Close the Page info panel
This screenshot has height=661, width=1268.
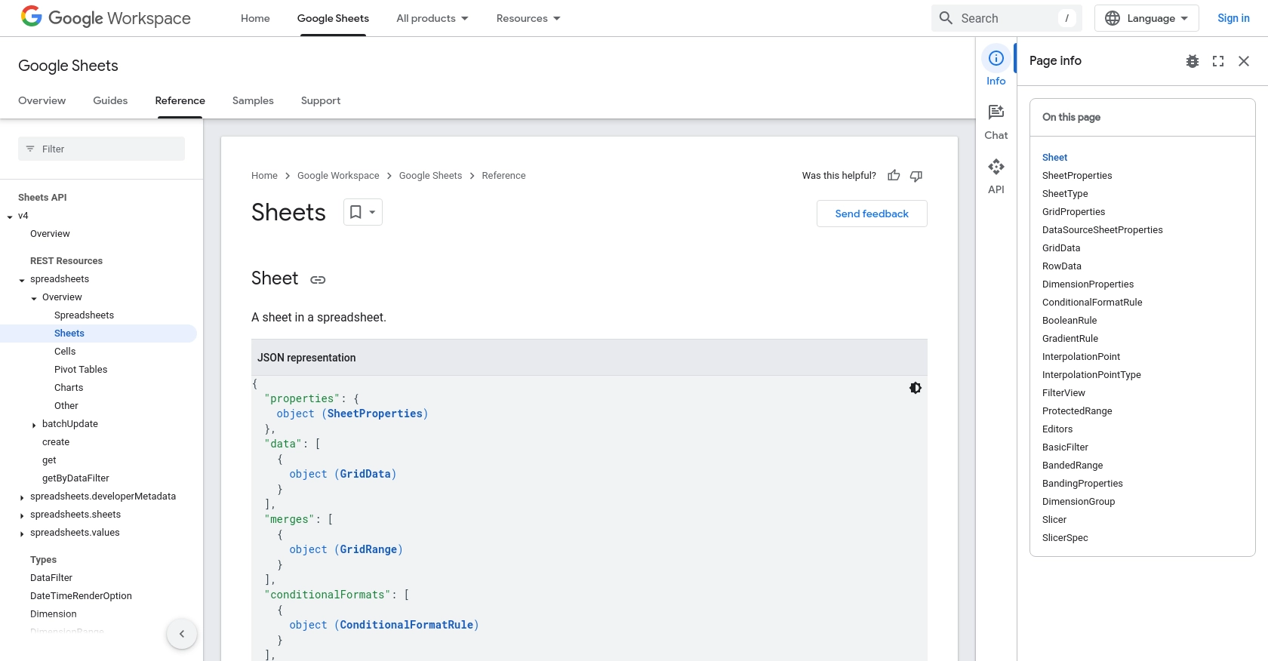[1244, 61]
